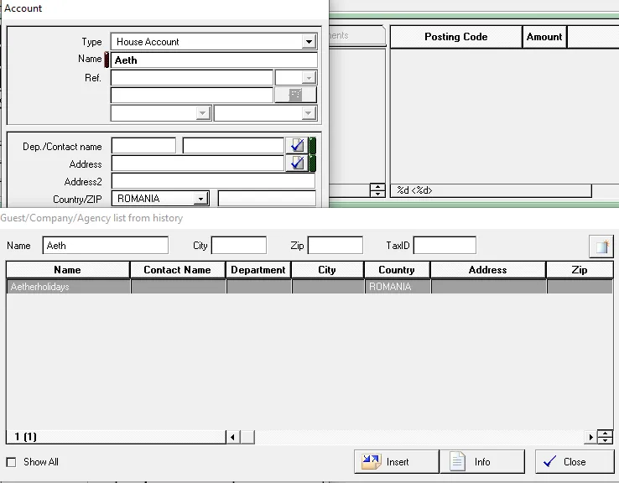Sort by the Contact Name column header

178,270
